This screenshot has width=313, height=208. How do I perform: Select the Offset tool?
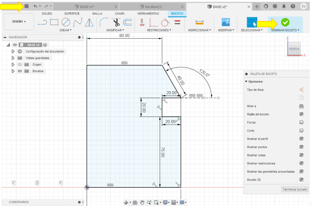click(128, 22)
